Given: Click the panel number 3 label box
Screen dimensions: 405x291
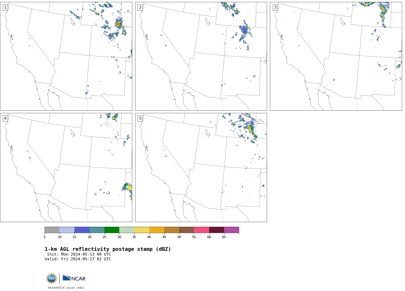Looking at the screenshot, I should (275, 7).
